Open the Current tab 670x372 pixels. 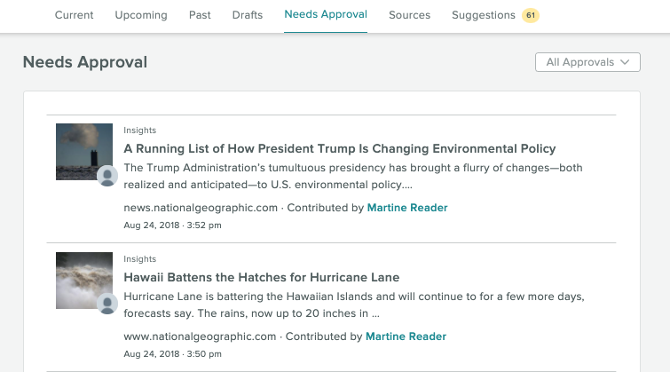coord(74,15)
